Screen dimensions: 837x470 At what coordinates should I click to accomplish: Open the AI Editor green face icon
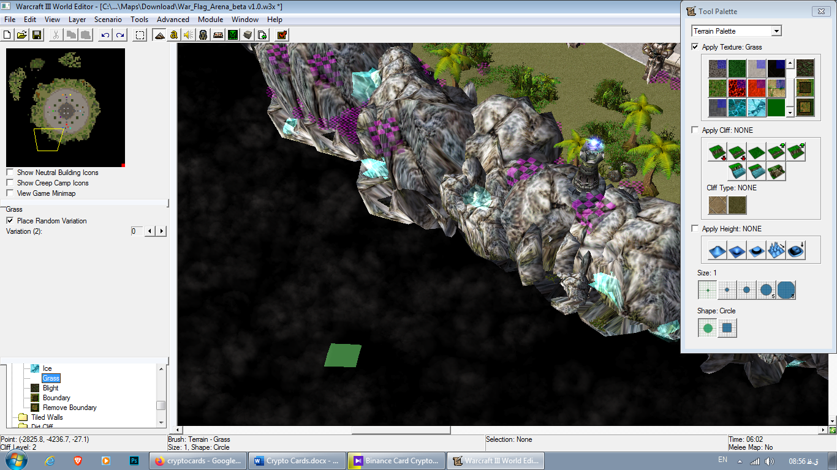tap(233, 35)
